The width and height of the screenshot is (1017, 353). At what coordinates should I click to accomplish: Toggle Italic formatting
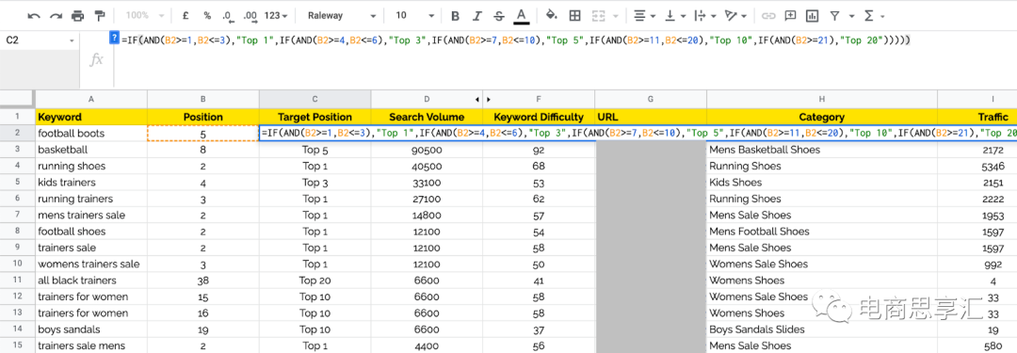pyautogui.click(x=477, y=16)
